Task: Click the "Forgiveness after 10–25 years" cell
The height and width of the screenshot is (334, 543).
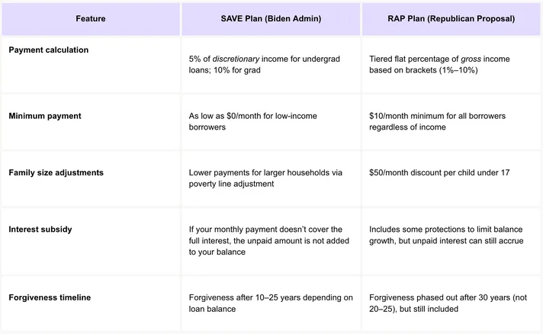Action: pos(271,303)
